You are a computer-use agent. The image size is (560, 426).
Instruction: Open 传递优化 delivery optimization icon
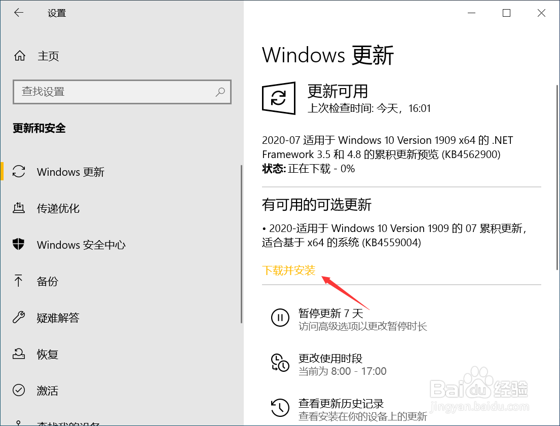click(x=19, y=208)
